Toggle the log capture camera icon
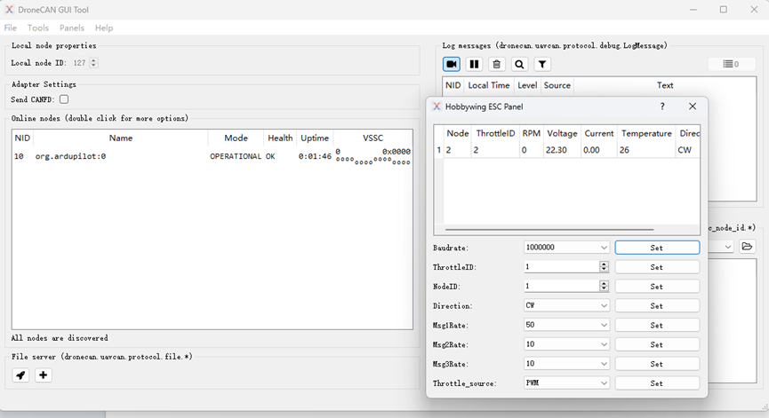This screenshot has width=769, height=418. pyautogui.click(x=452, y=64)
